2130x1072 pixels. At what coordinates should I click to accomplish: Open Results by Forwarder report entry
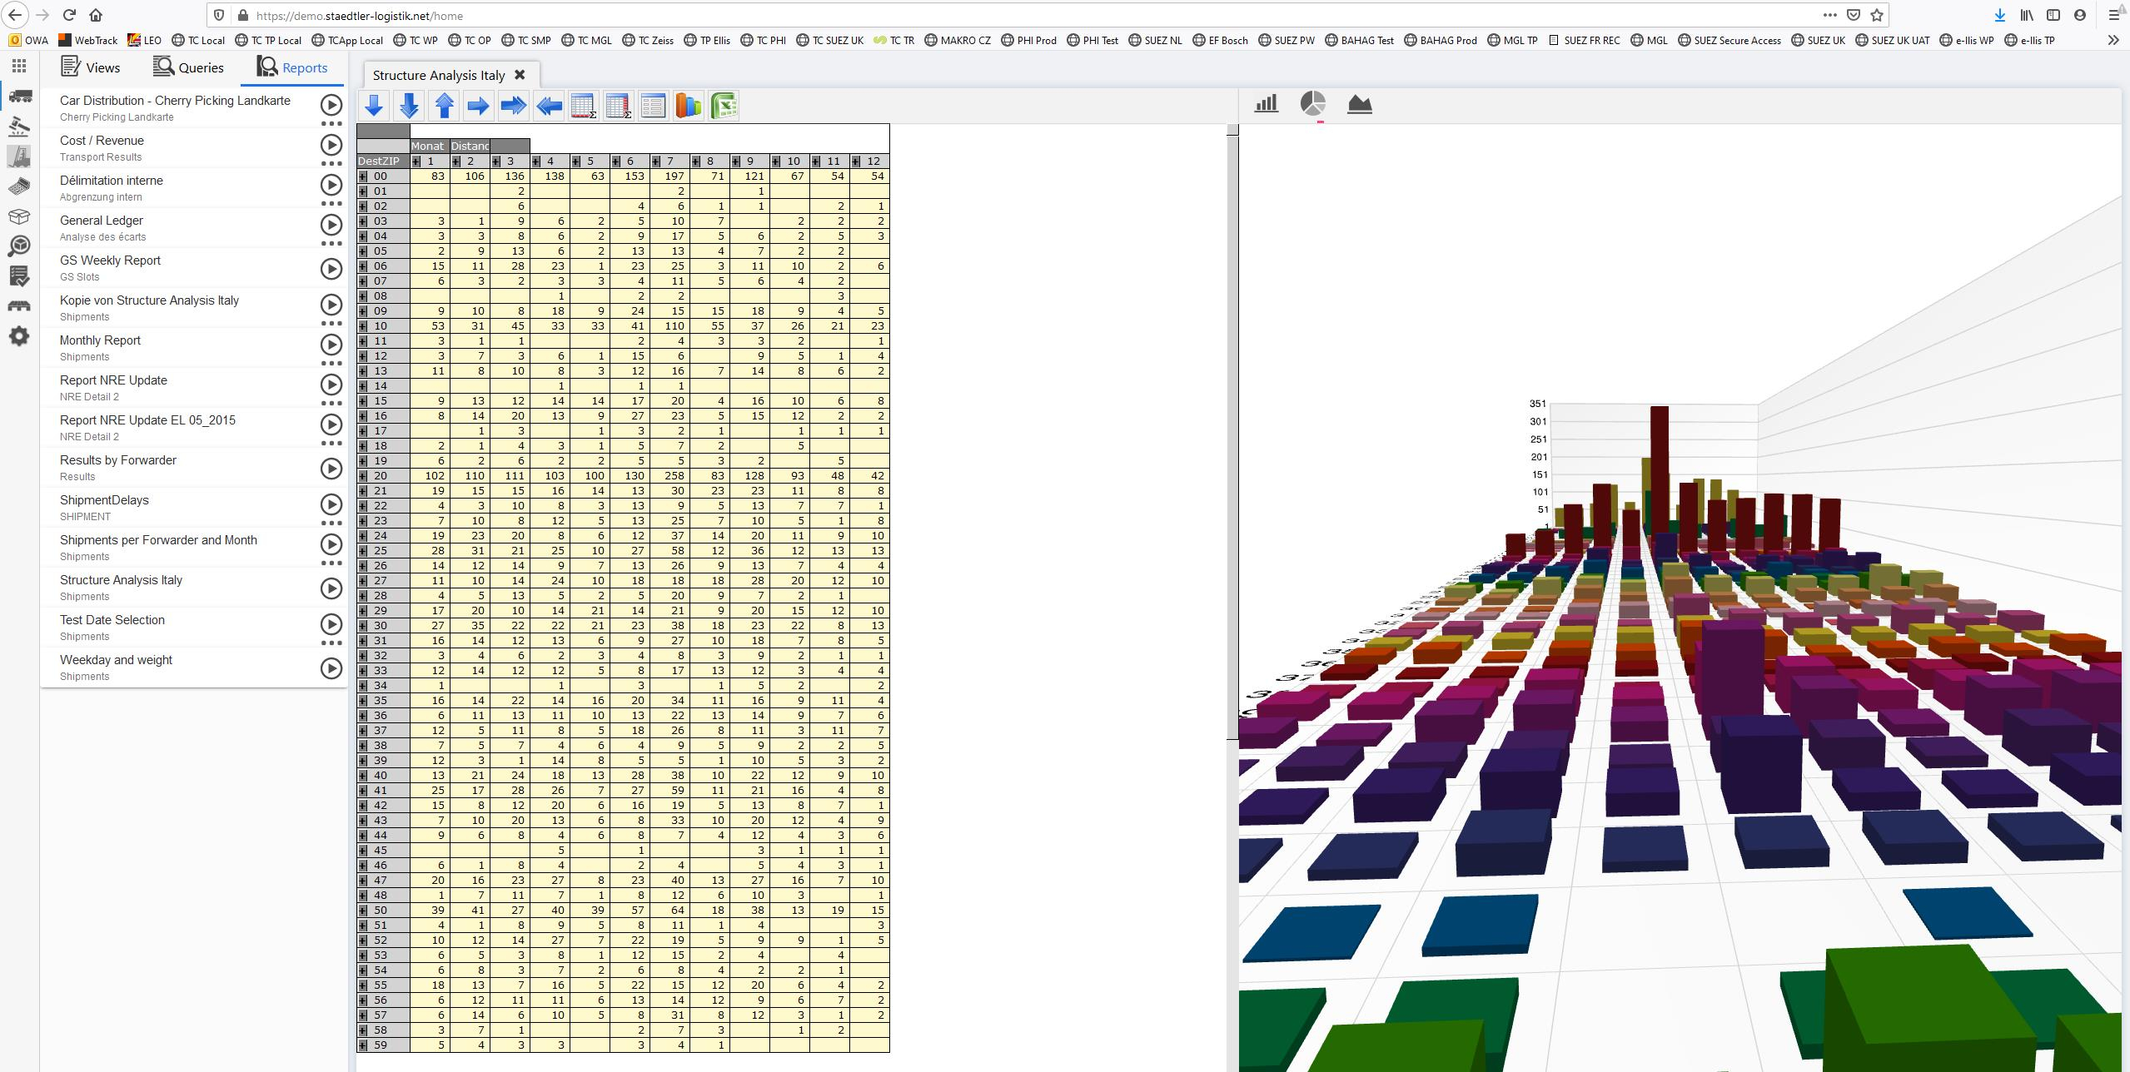coord(118,460)
